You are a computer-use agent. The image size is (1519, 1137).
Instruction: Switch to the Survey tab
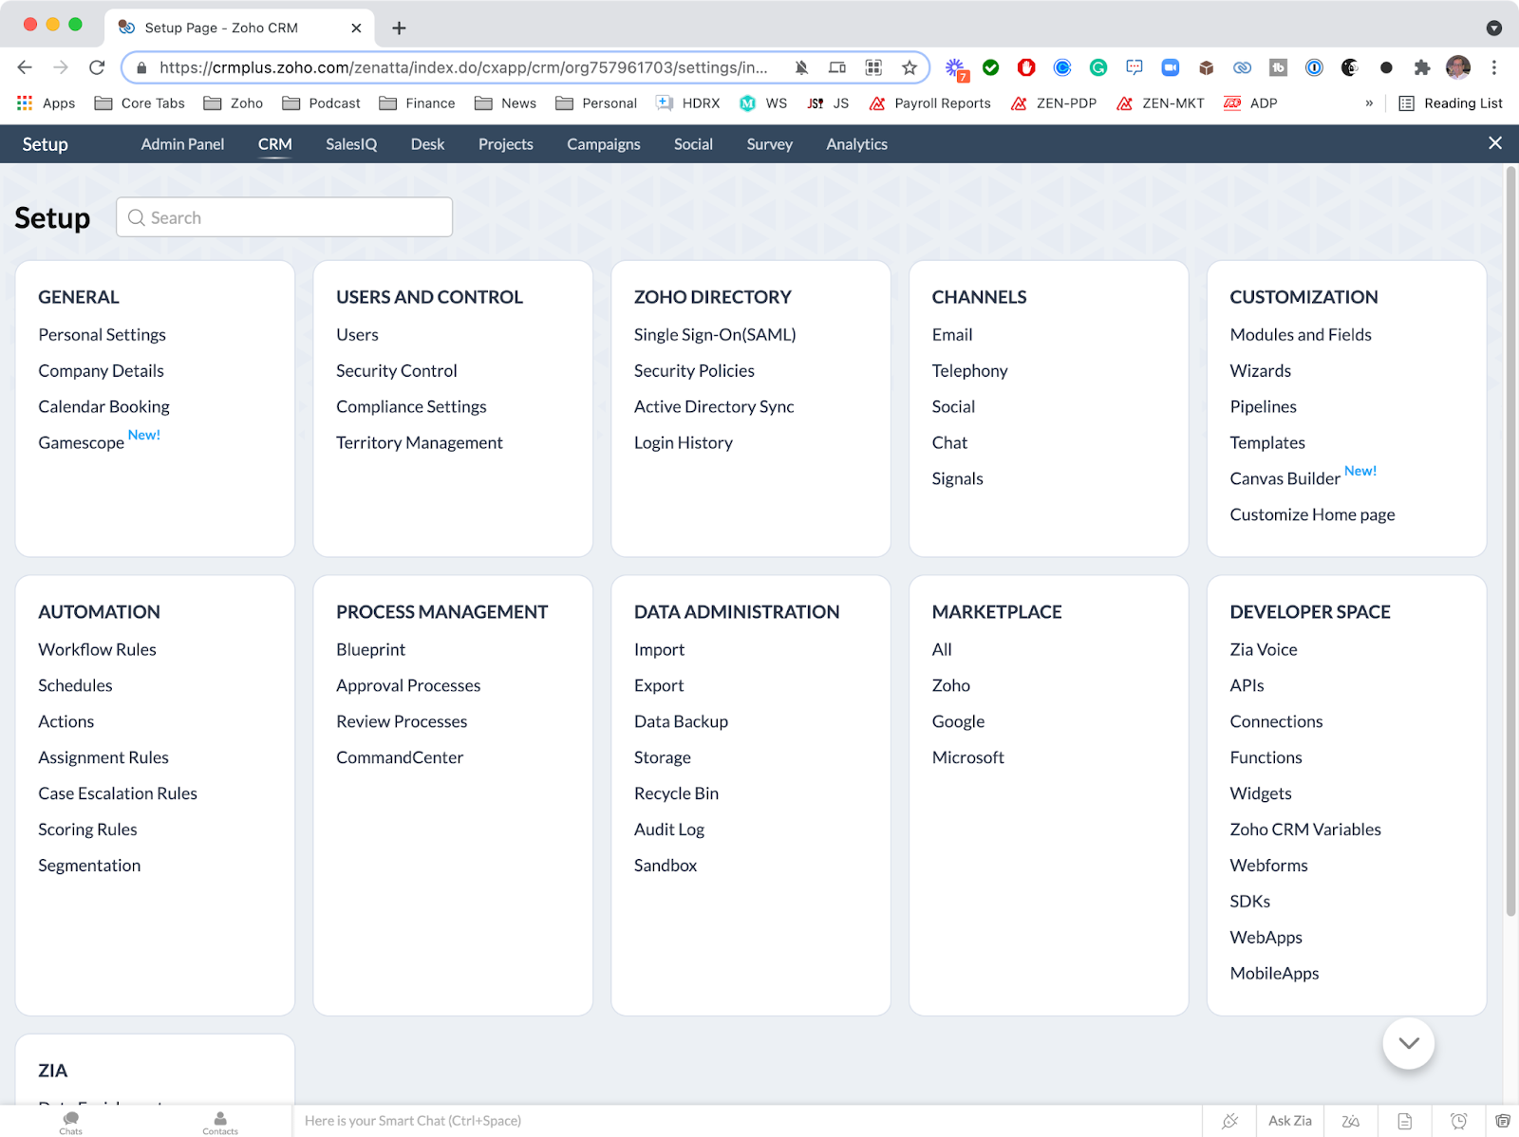769,144
